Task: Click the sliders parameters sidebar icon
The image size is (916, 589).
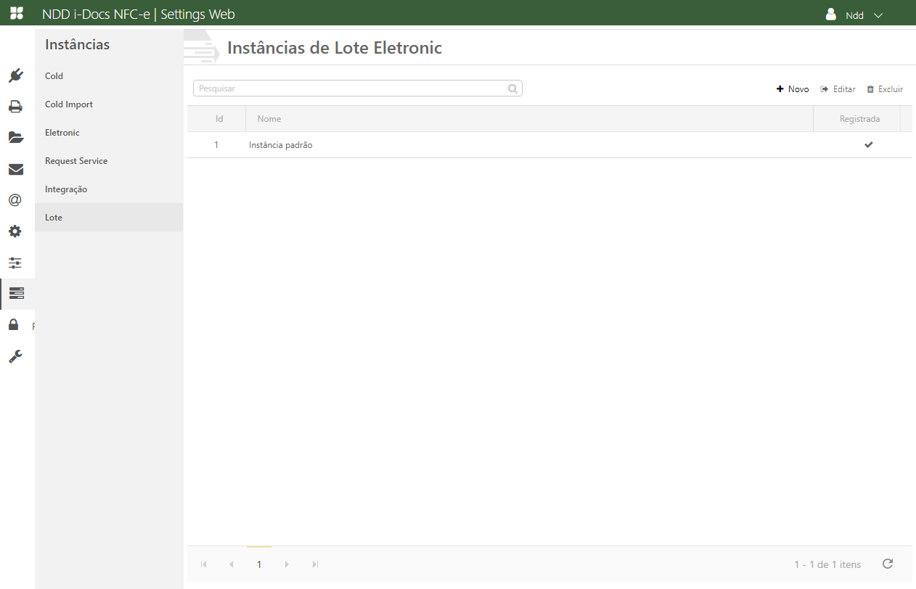Action: pos(15,263)
